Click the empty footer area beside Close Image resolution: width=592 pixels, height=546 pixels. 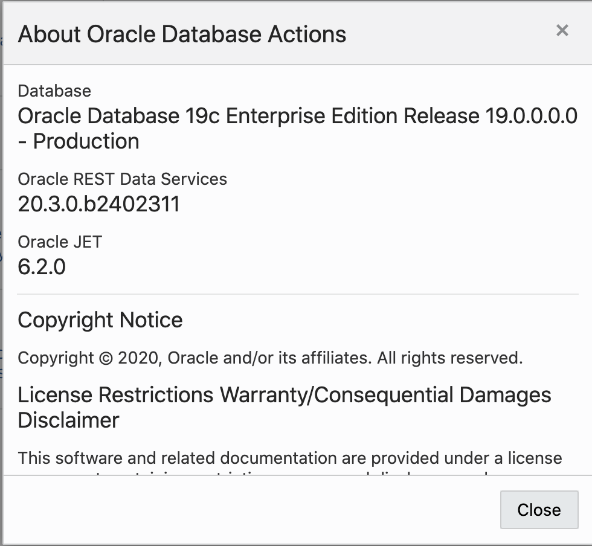[x=254, y=509]
